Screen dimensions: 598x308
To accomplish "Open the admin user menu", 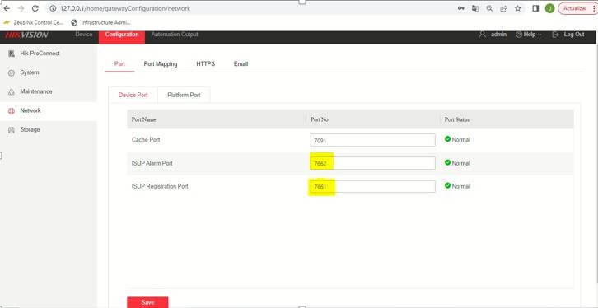I will click(493, 35).
